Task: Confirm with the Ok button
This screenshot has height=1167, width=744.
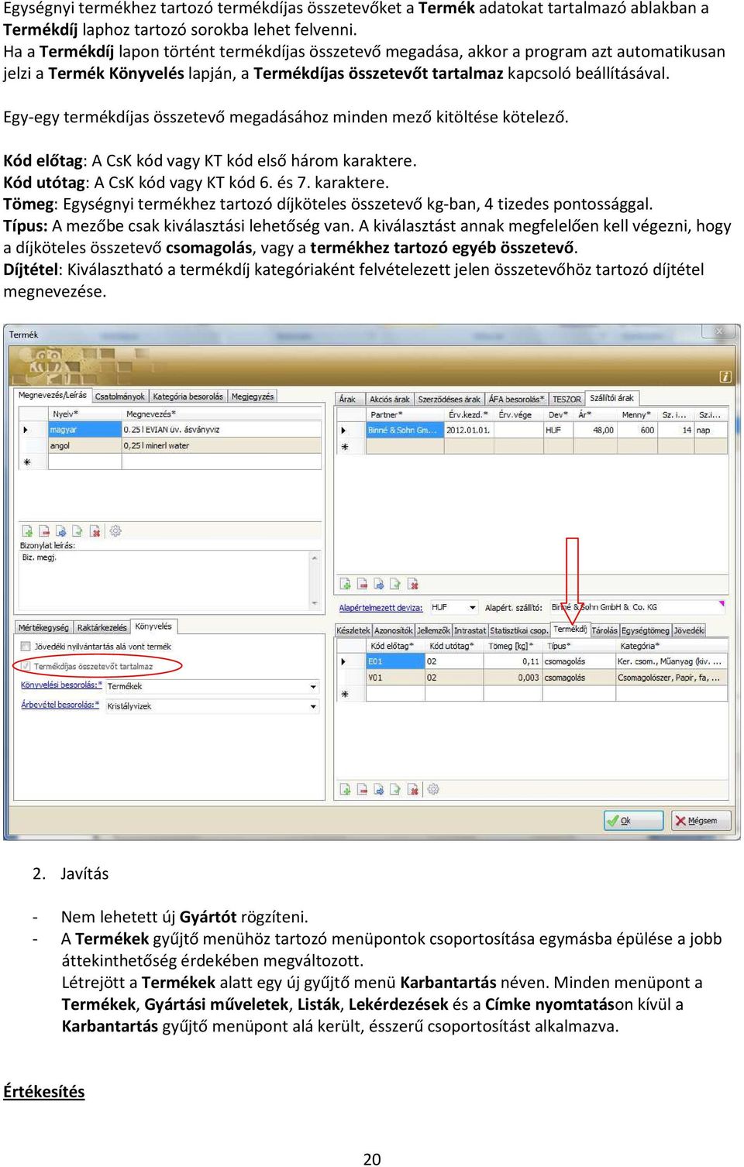Action: pos(634,821)
